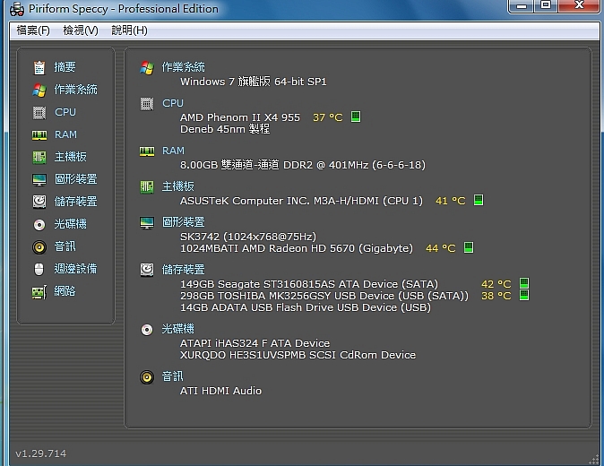Click the text Deneb 45nm 製程

point(225,129)
